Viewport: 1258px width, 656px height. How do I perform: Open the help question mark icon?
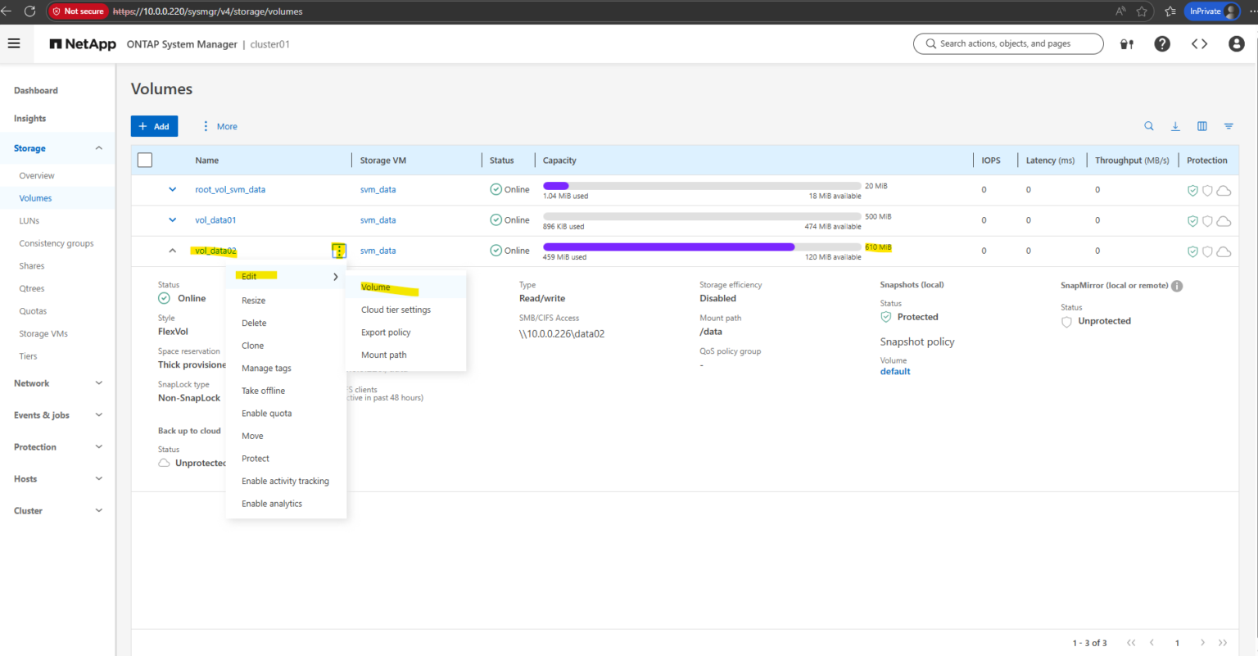point(1162,43)
